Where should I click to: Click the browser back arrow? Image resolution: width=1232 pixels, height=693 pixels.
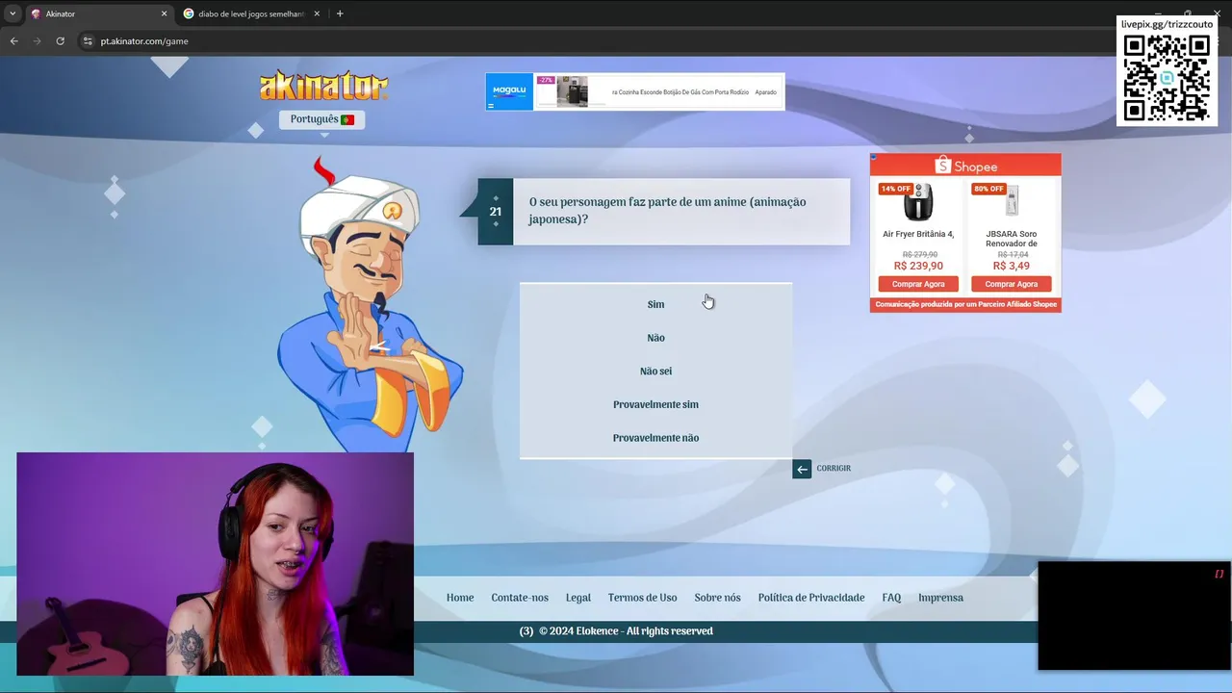(13, 41)
